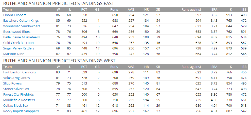Open the Eastshore Cotton Kings team page
This screenshot has height=115, width=251.
[x=21, y=21]
